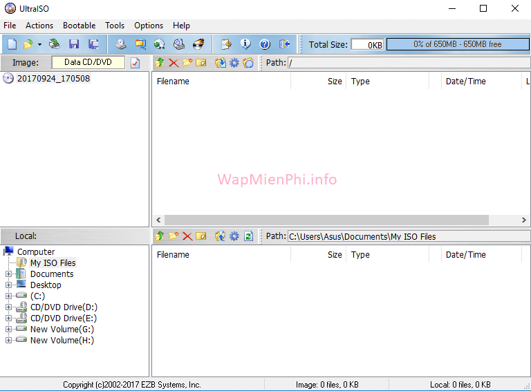Expand the Documents tree node
This screenshot has height=391, width=531.
tap(9, 274)
